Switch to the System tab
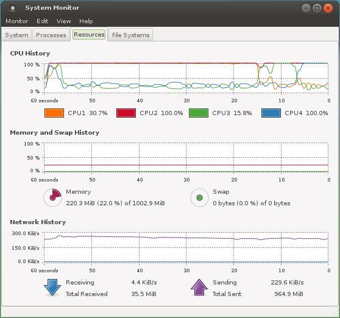Viewport: 340px width, 318px height. (x=16, y=35)
